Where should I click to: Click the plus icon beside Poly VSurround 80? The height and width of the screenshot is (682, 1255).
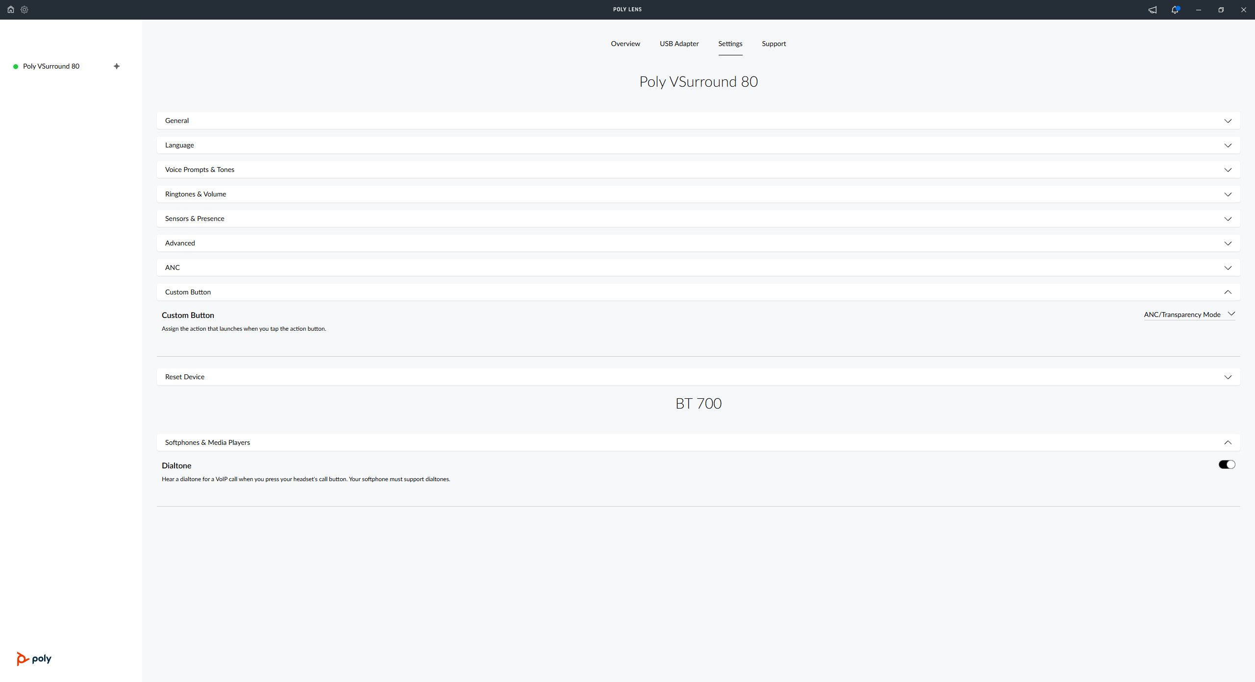pyautogui.click(x=117, y=66)
